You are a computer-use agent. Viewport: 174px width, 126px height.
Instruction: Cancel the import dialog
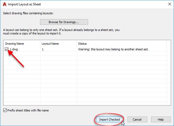[x=137, y=120]
